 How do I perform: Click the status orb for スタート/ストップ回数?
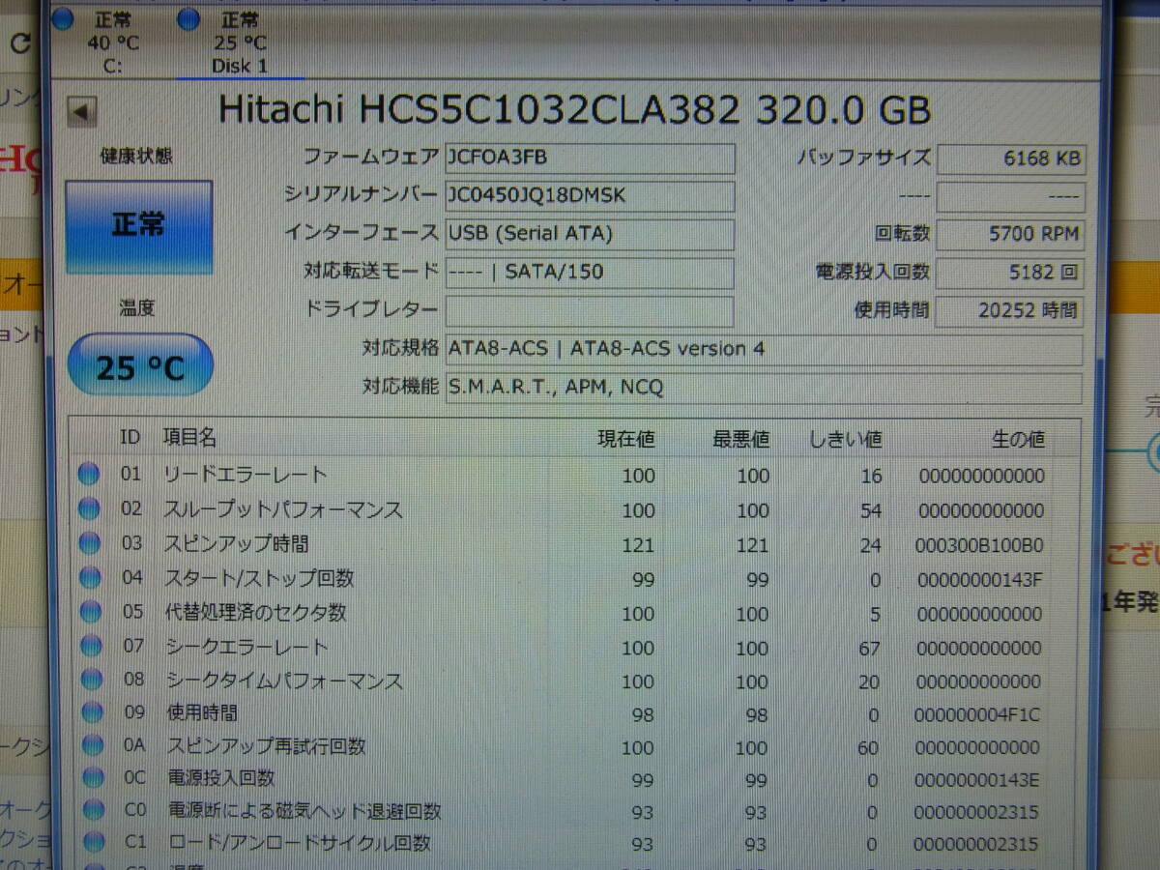click(89, 578)
